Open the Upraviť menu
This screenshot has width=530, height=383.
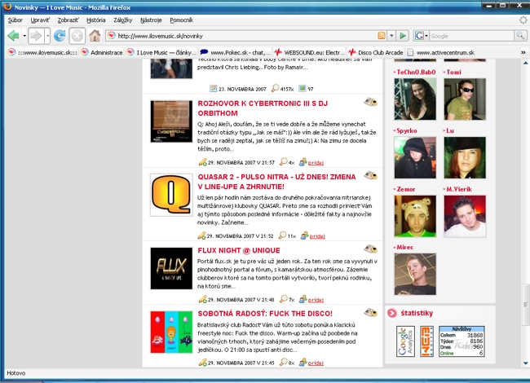(40, 20)
